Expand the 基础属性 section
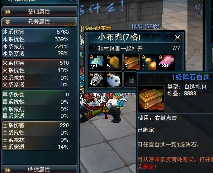 coord(39,12)
